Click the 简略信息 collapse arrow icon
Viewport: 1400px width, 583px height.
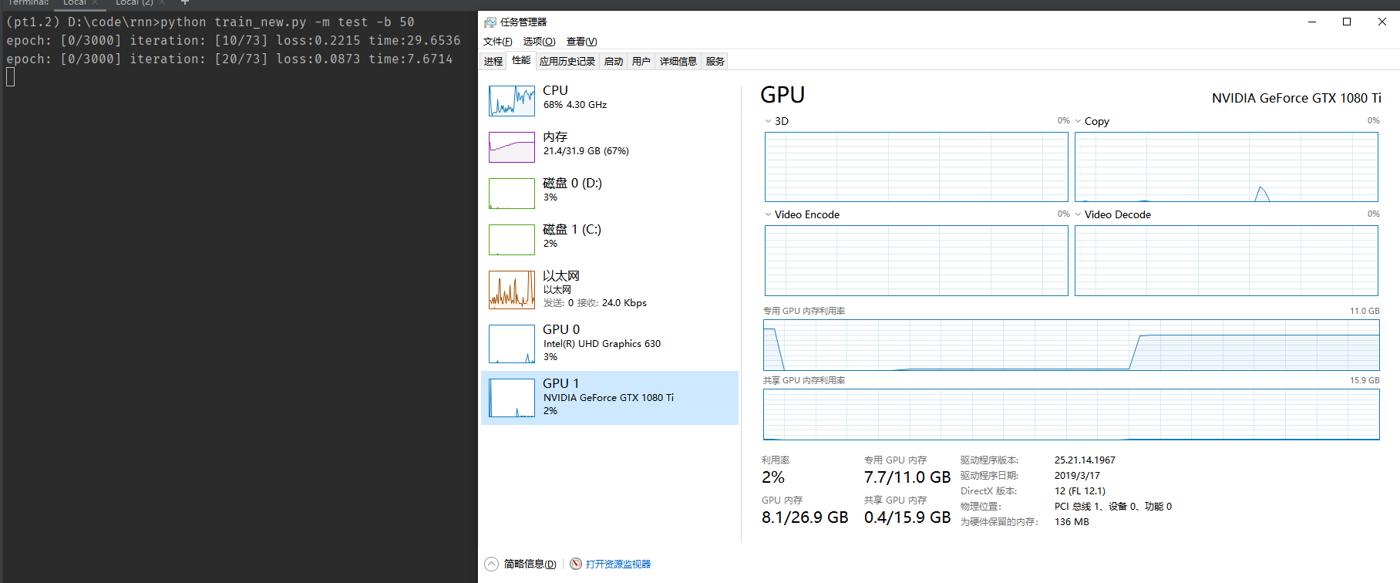(492, 564)
